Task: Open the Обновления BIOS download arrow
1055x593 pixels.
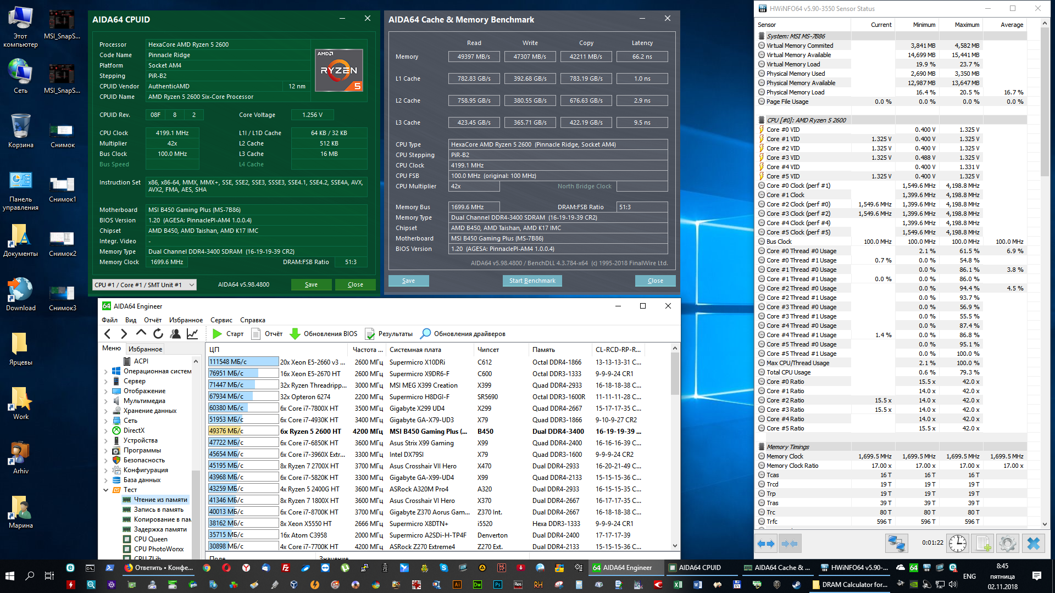Action: [295, 334]
